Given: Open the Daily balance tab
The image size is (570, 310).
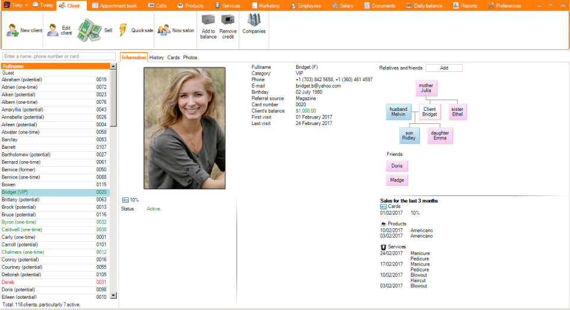Looking at the screenshot, I should click(424, 6).
